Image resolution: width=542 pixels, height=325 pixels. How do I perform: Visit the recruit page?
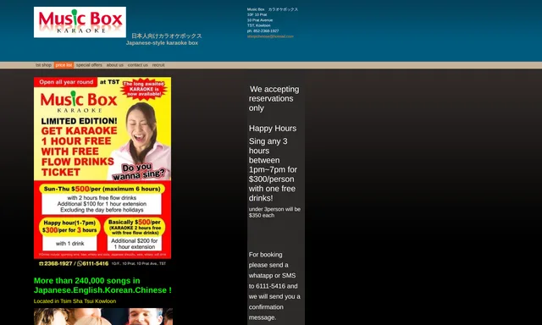point(158,65)
